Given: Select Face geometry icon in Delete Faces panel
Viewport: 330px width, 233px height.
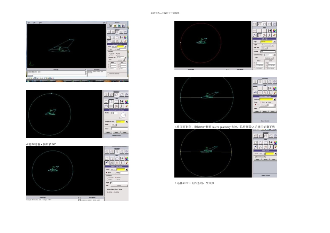Looking at the screenshot, I should (x=265, y=136).
